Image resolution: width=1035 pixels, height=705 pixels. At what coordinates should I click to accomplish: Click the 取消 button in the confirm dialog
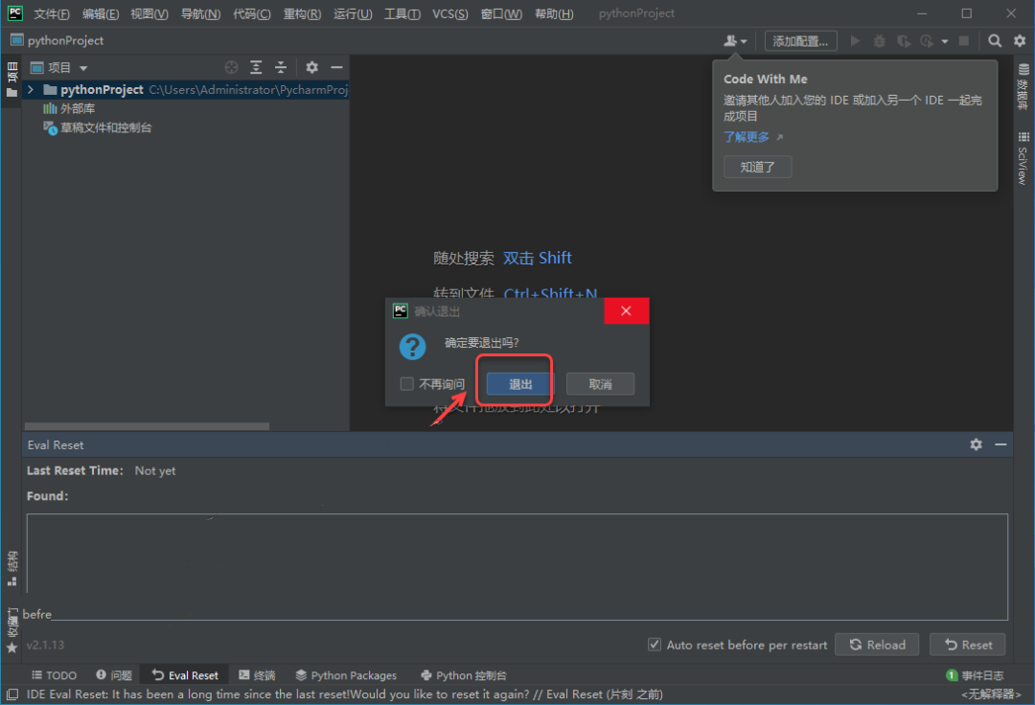click(x=600, y=384)
